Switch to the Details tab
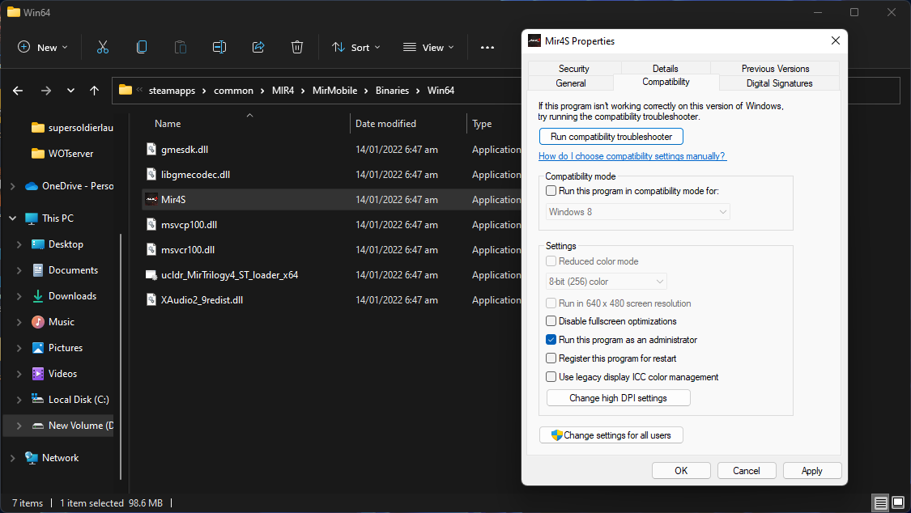 pos(666,69)
